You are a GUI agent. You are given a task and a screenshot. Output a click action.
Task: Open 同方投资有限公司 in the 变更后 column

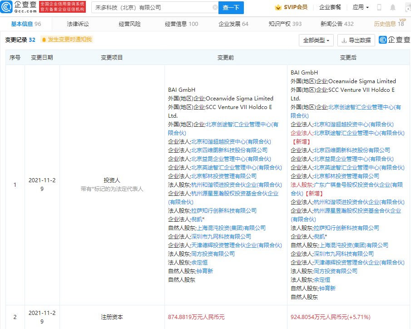(336, 271)
